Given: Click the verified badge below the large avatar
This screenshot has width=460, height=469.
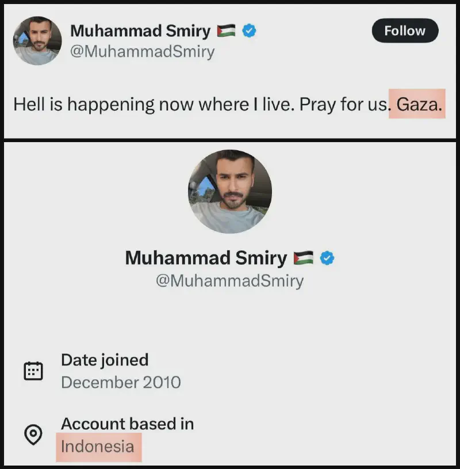Looking at the screenshot, I should [327, 258].
